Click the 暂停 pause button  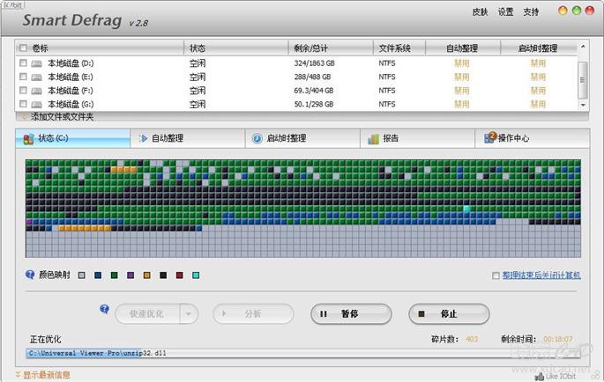351,314
